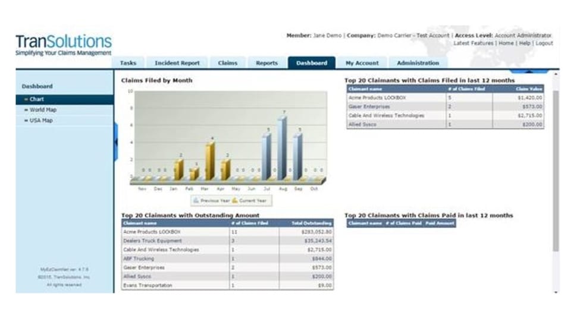Select the My Account tab
583x328 pixels.
point(362,63)
